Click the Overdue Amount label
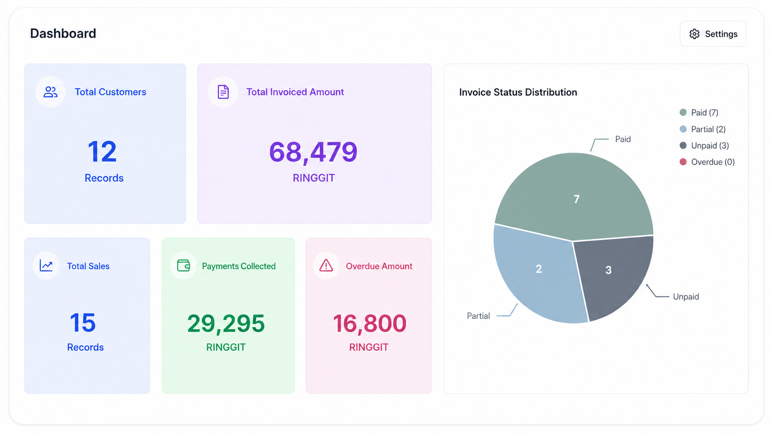773x435 pixels. [379, 266]
